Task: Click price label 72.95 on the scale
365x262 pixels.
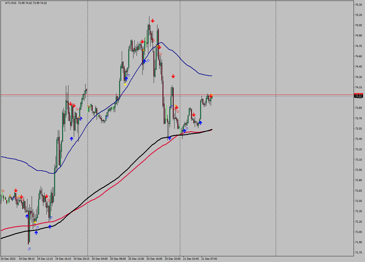Action: [x=358, y=170]
